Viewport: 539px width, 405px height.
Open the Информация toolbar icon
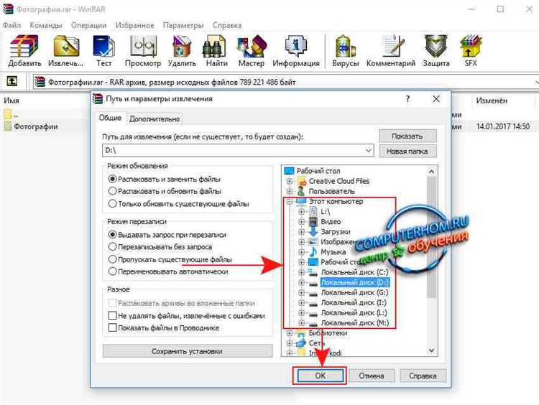pos(296,50)
